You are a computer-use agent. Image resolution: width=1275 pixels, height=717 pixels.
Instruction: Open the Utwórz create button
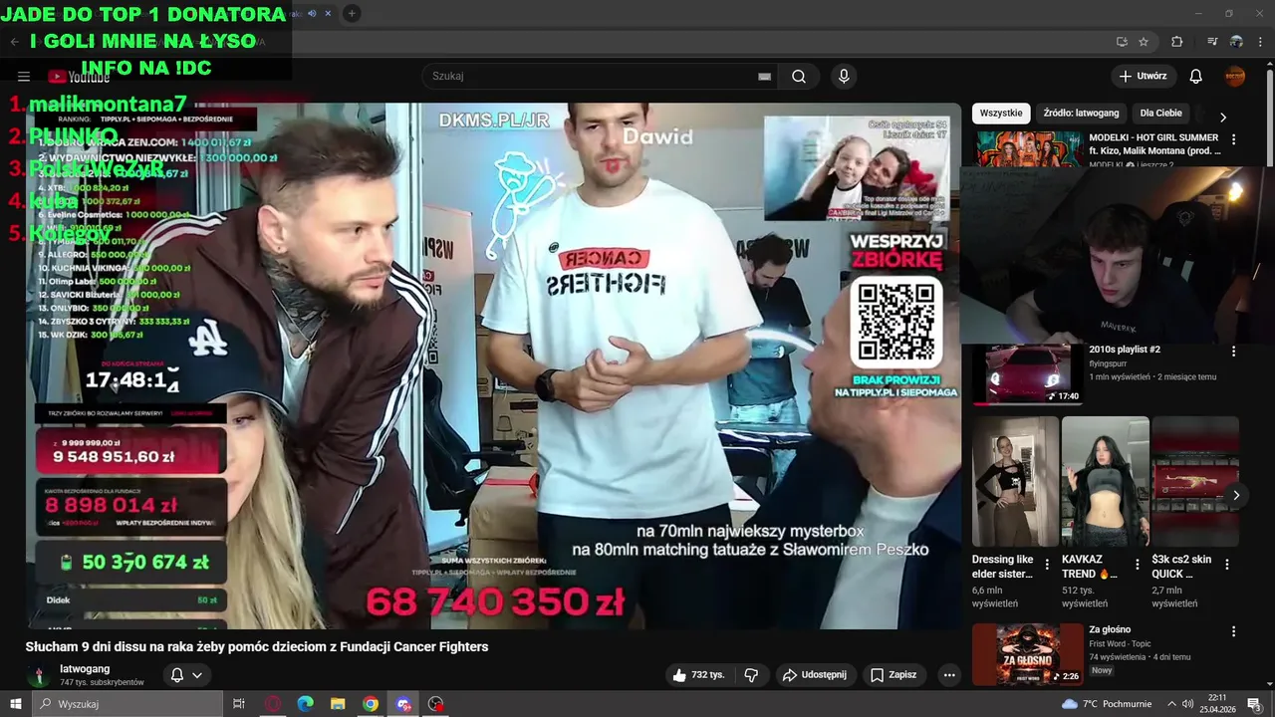[1144, 76]
